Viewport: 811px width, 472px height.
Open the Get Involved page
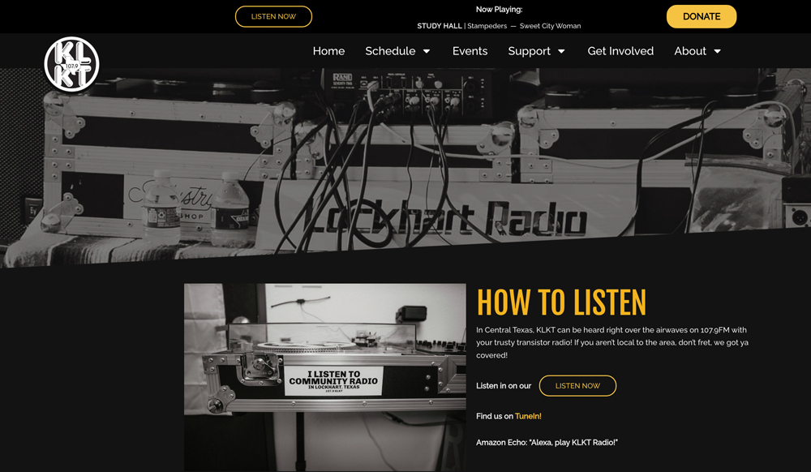coord(620,51)
